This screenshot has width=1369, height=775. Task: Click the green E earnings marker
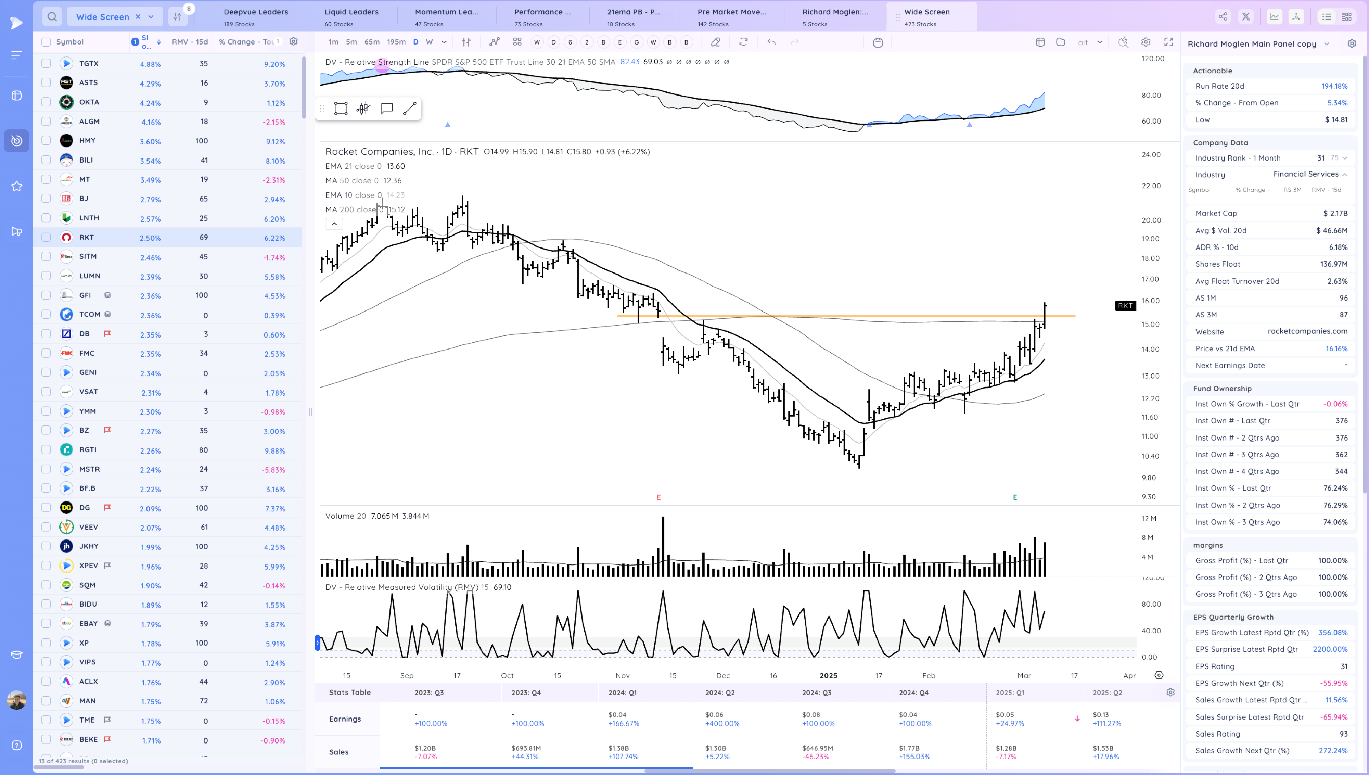(x=1015, y=497)
